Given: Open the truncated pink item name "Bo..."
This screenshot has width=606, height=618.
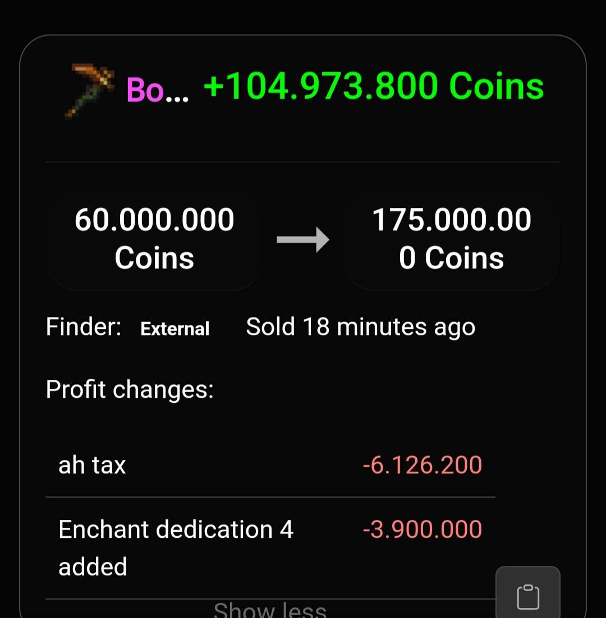Looking at the screenshot, I should pyautogui.click(x=157, y=90).
